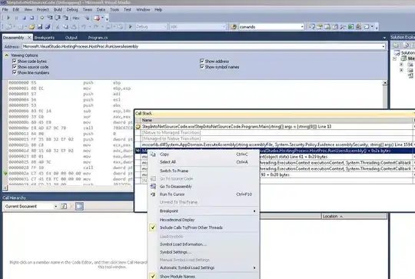The height and width of the screenshot is (279, 415).
Task: Click the Find in Files icon beside search box
Action: (233, 27)
